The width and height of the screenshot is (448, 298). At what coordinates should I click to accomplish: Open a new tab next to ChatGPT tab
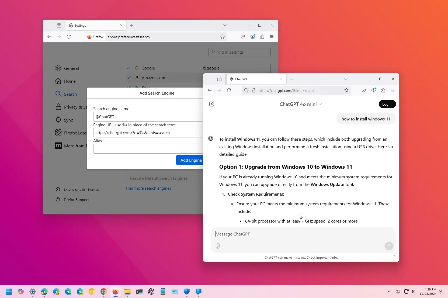point(292,79)
